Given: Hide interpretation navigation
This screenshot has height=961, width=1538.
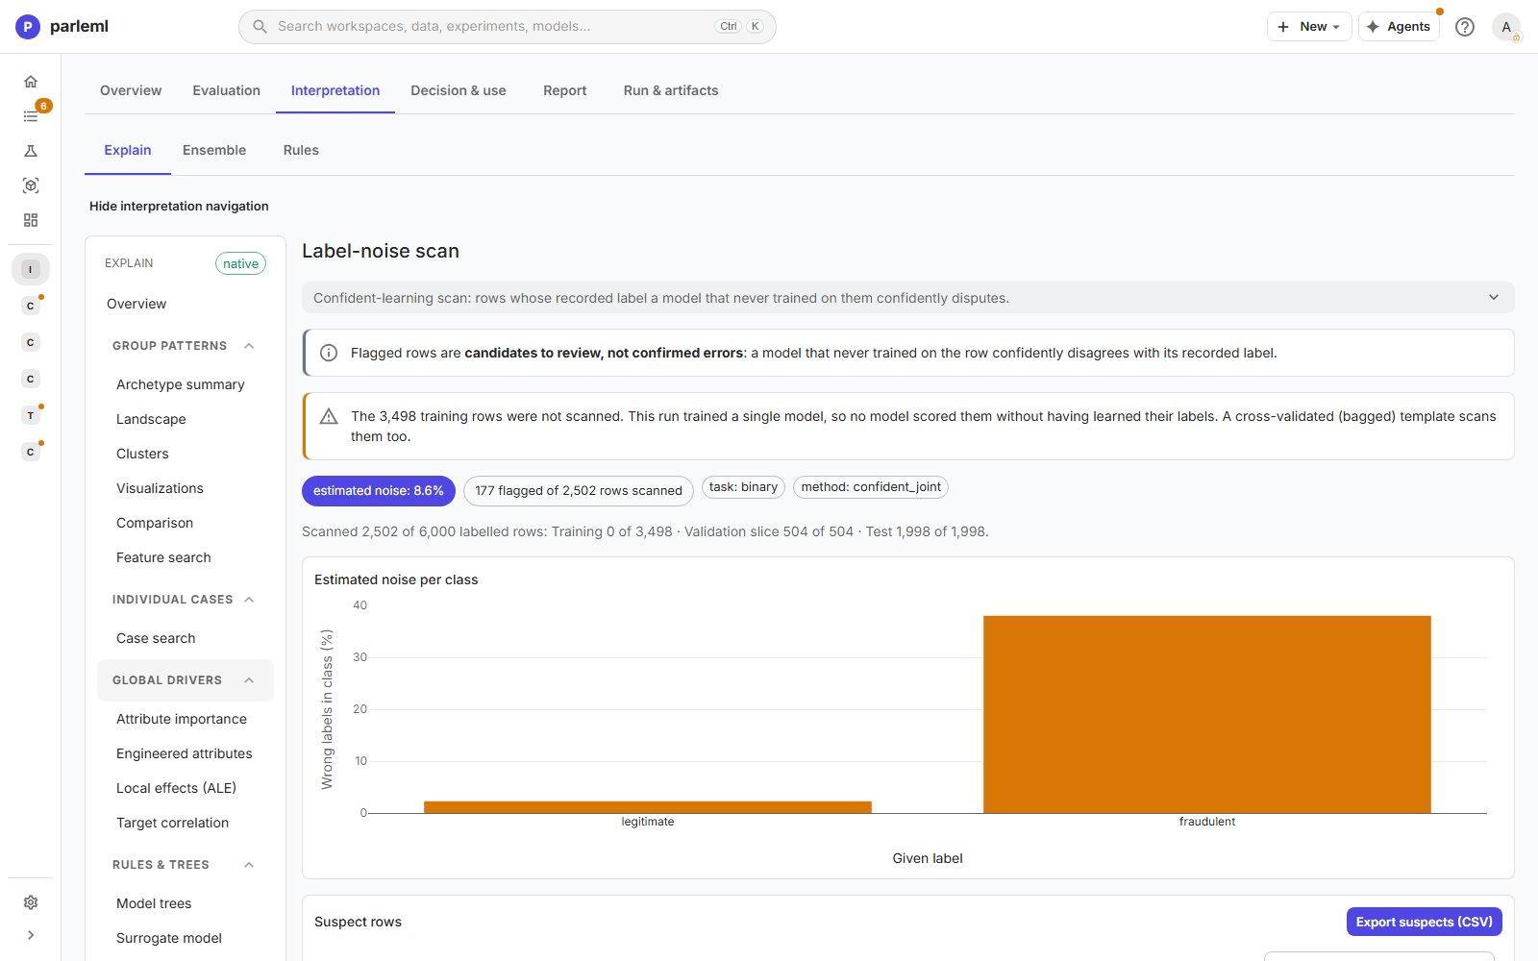Looking at the screenshot, I should pos(179,206).
